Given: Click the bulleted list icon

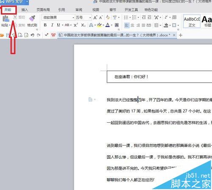Looking at the screenshot, I should pyautogui.click(x=126, y=17).
